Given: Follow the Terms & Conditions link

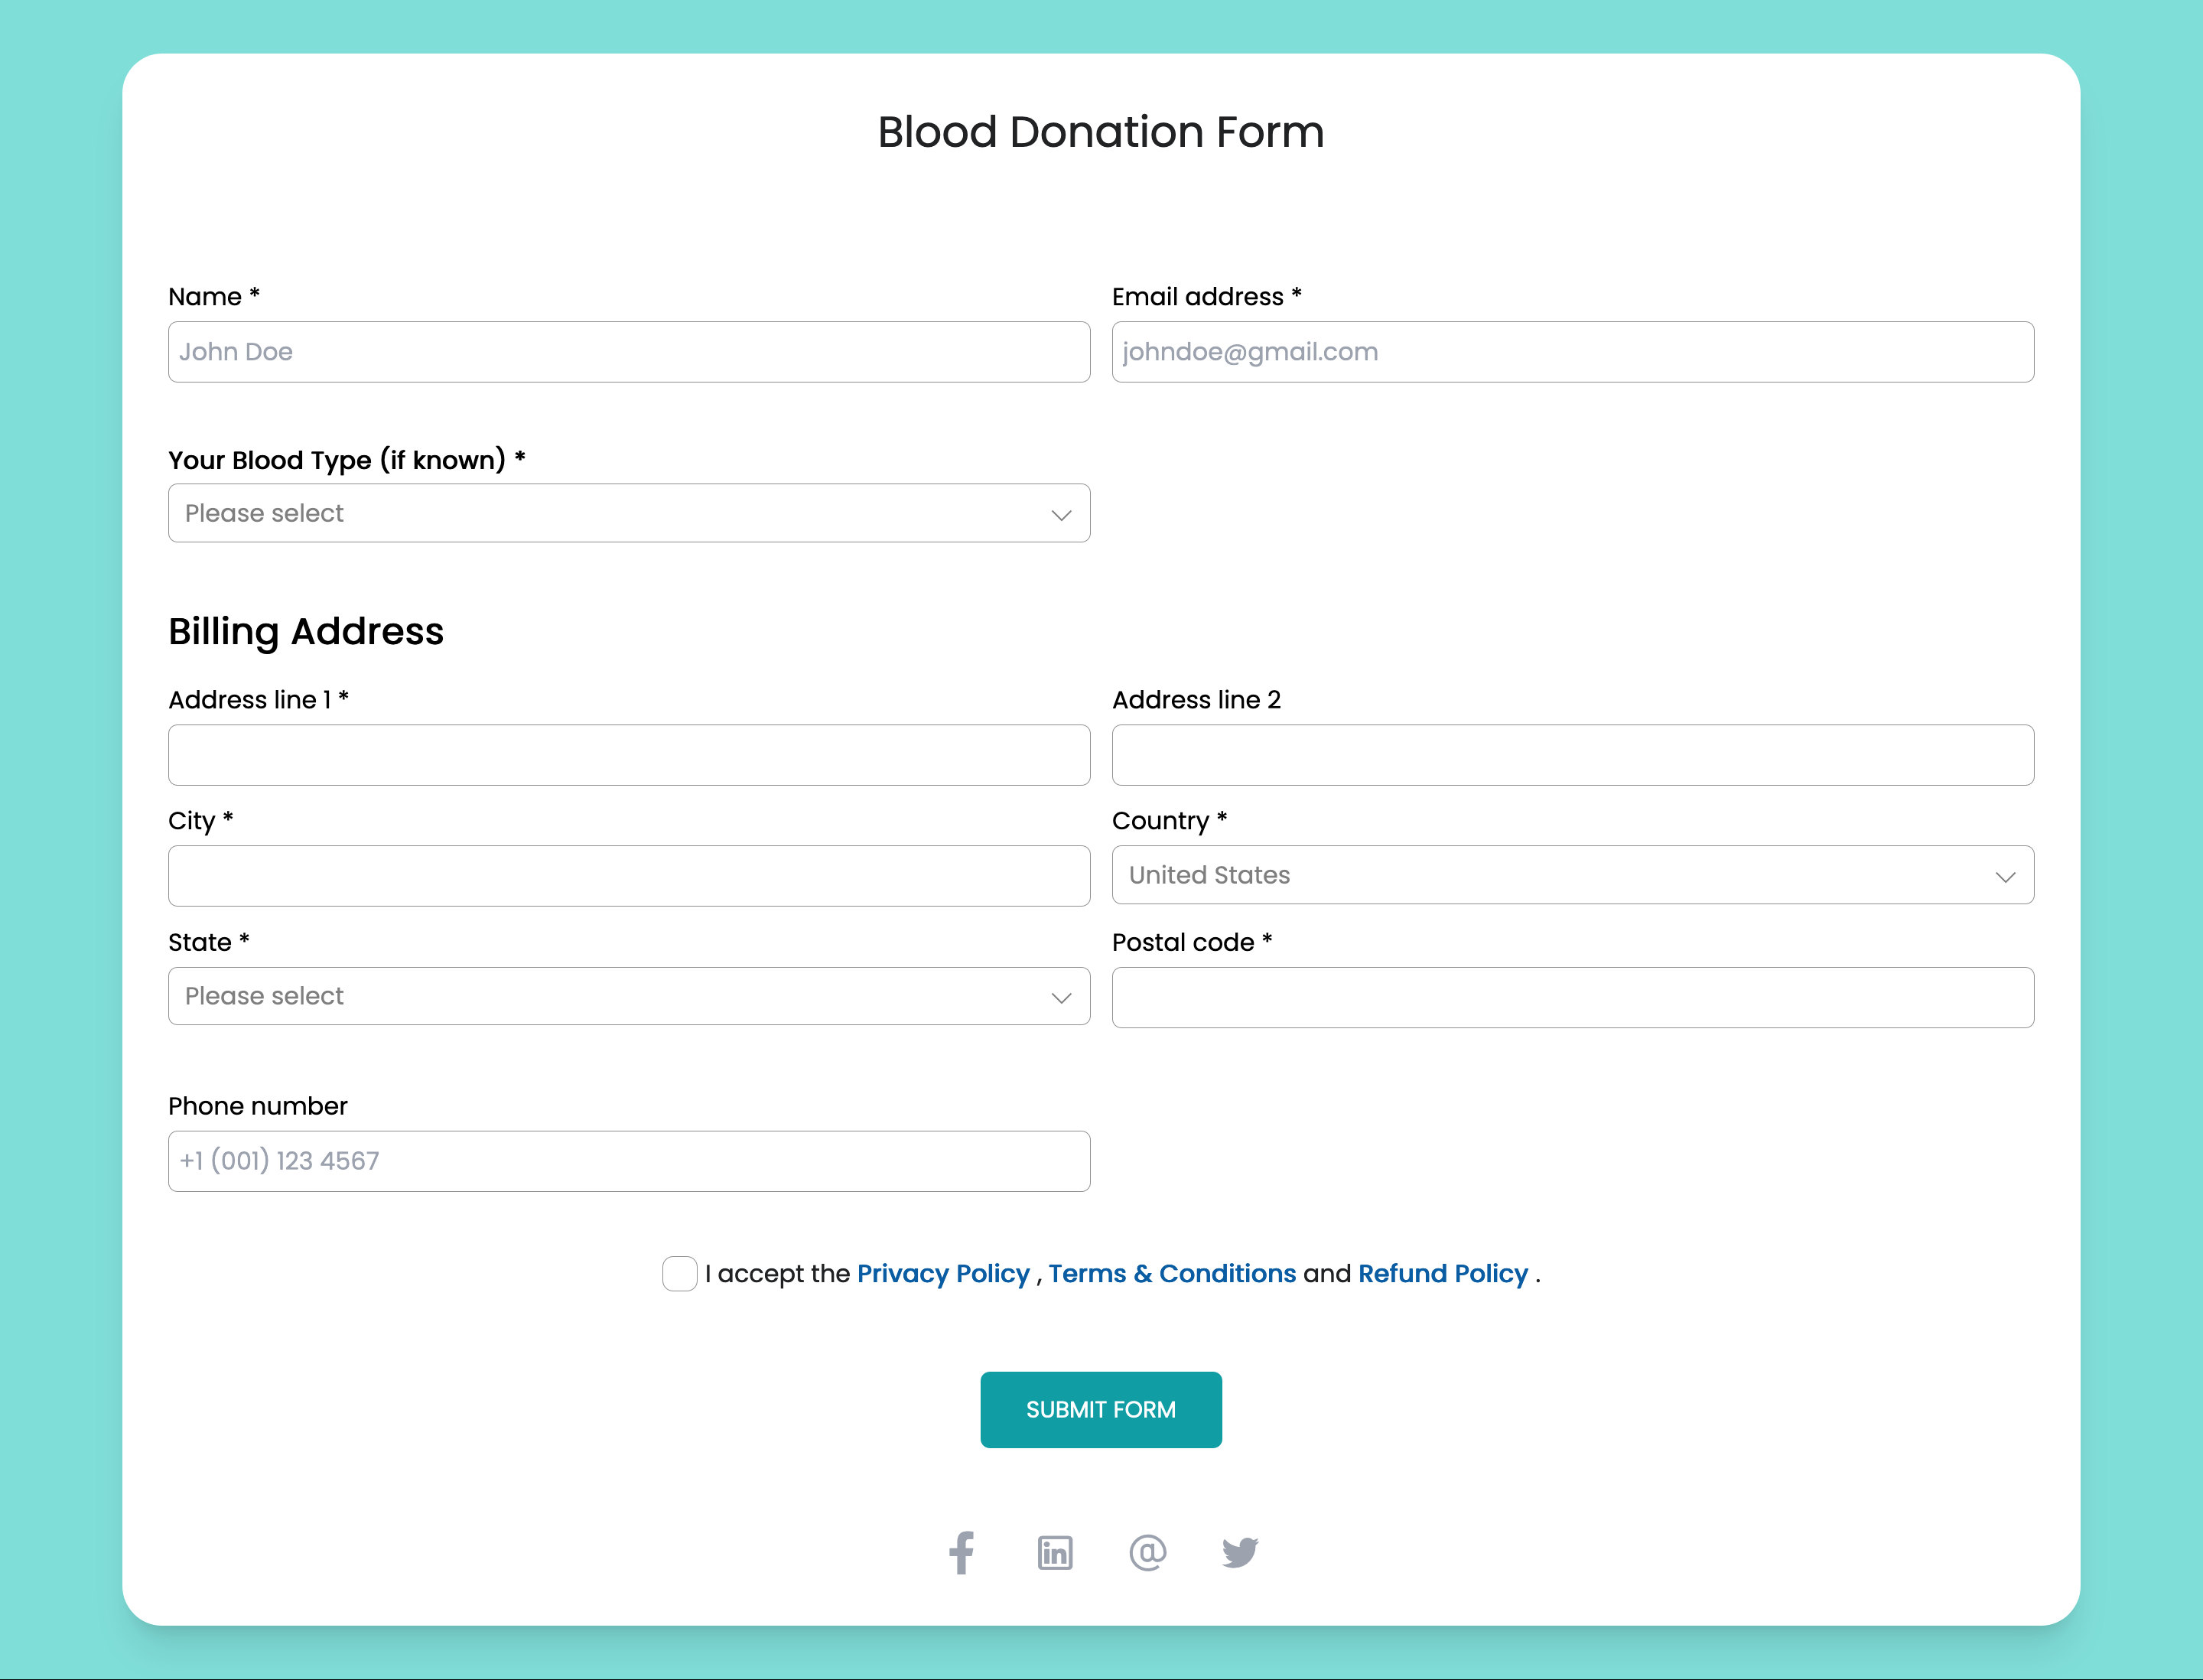Looking at the screenshot, I should (1172, 1273).
